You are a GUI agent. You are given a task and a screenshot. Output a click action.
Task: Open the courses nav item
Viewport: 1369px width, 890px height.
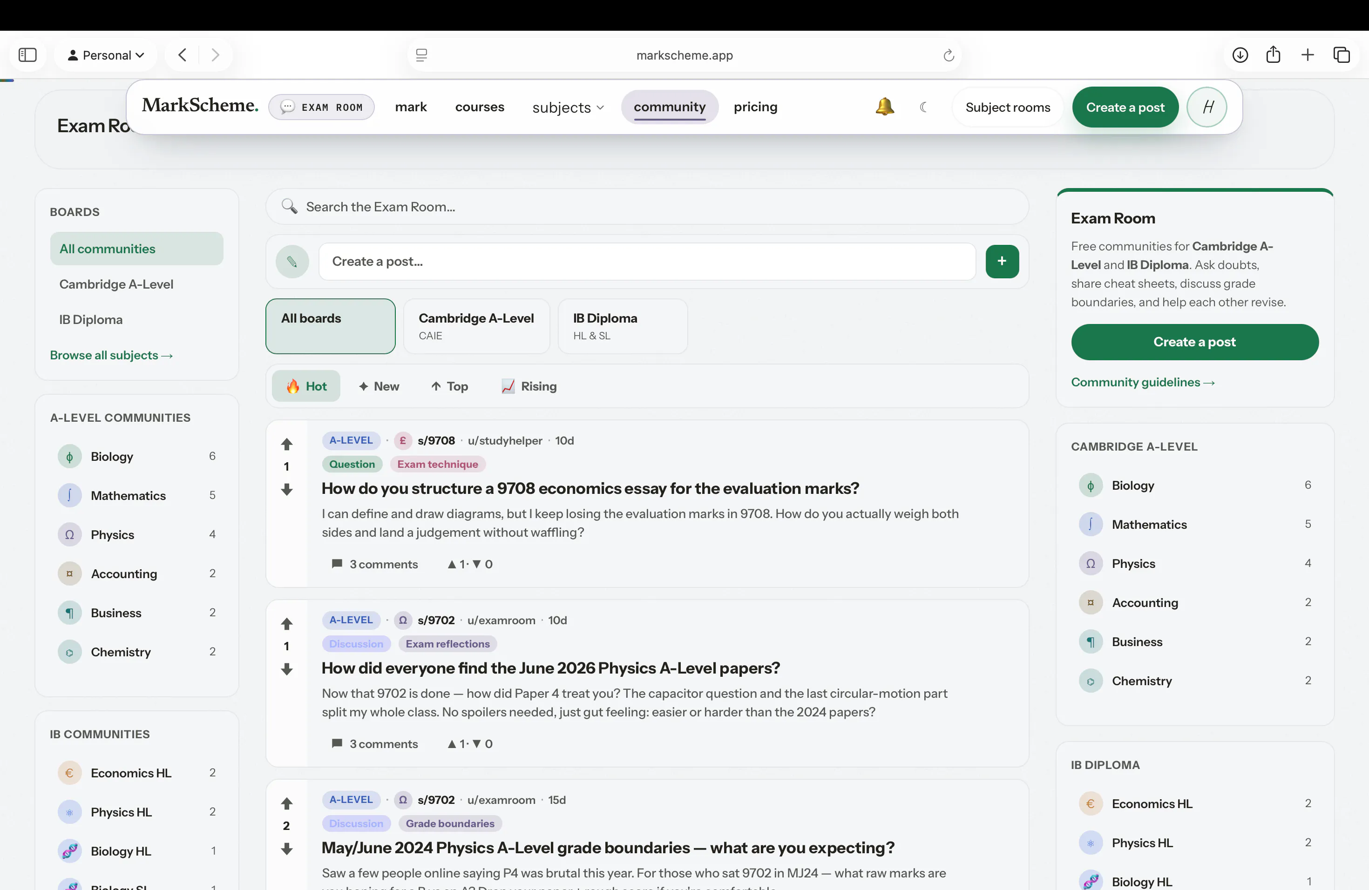(x=480, y=107)
